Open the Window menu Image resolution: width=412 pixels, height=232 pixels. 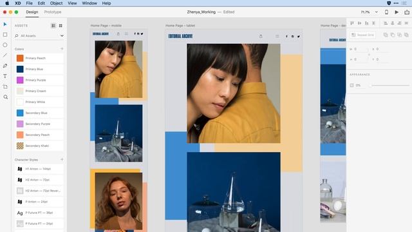coord(89,3)
